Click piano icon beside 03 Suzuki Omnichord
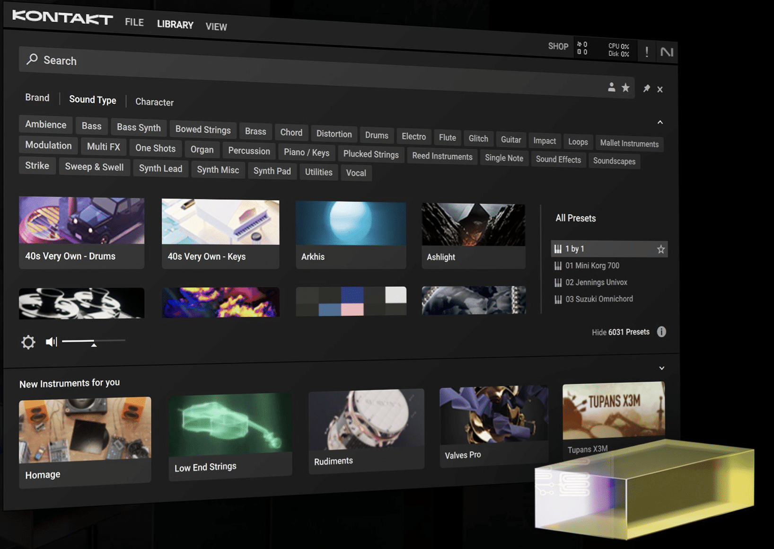The image size is (774, 549). (558, 299)
